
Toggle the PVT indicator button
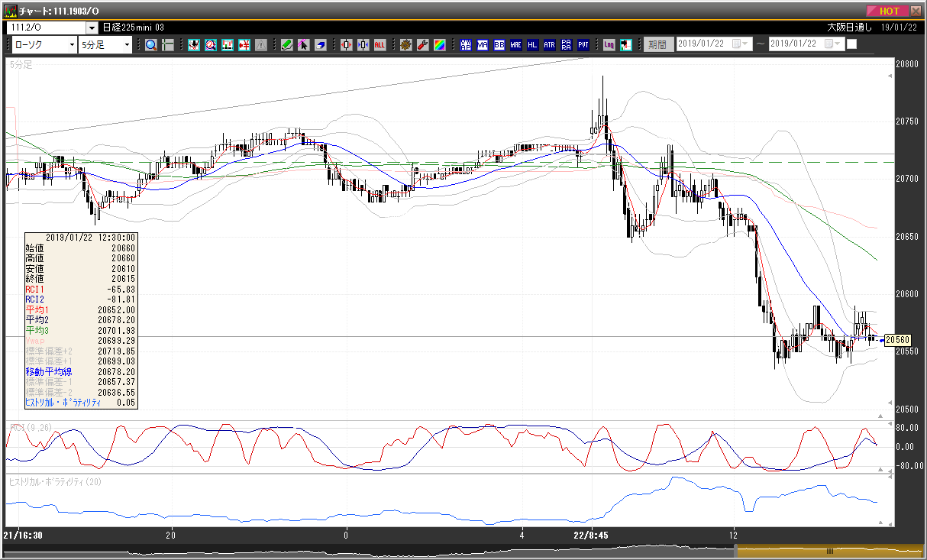click(583, 44)
